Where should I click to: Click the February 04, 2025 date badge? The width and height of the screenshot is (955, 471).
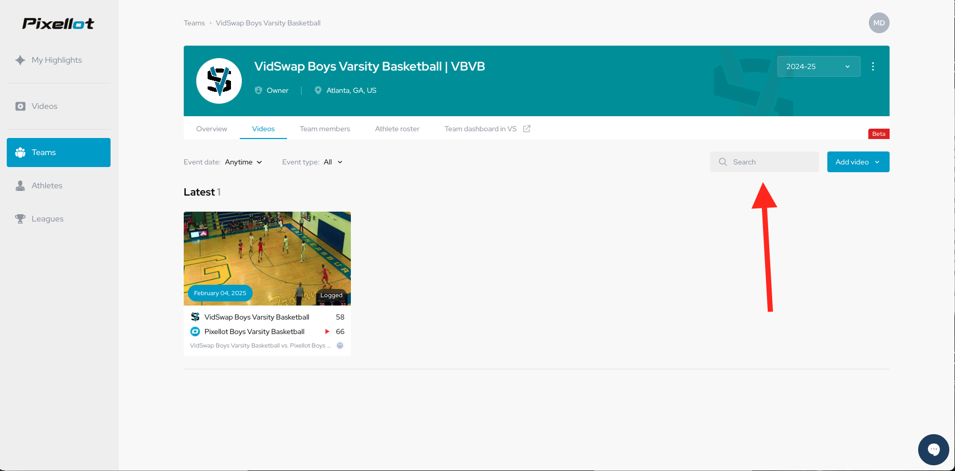pyautogui.click(x=220, y=293)
